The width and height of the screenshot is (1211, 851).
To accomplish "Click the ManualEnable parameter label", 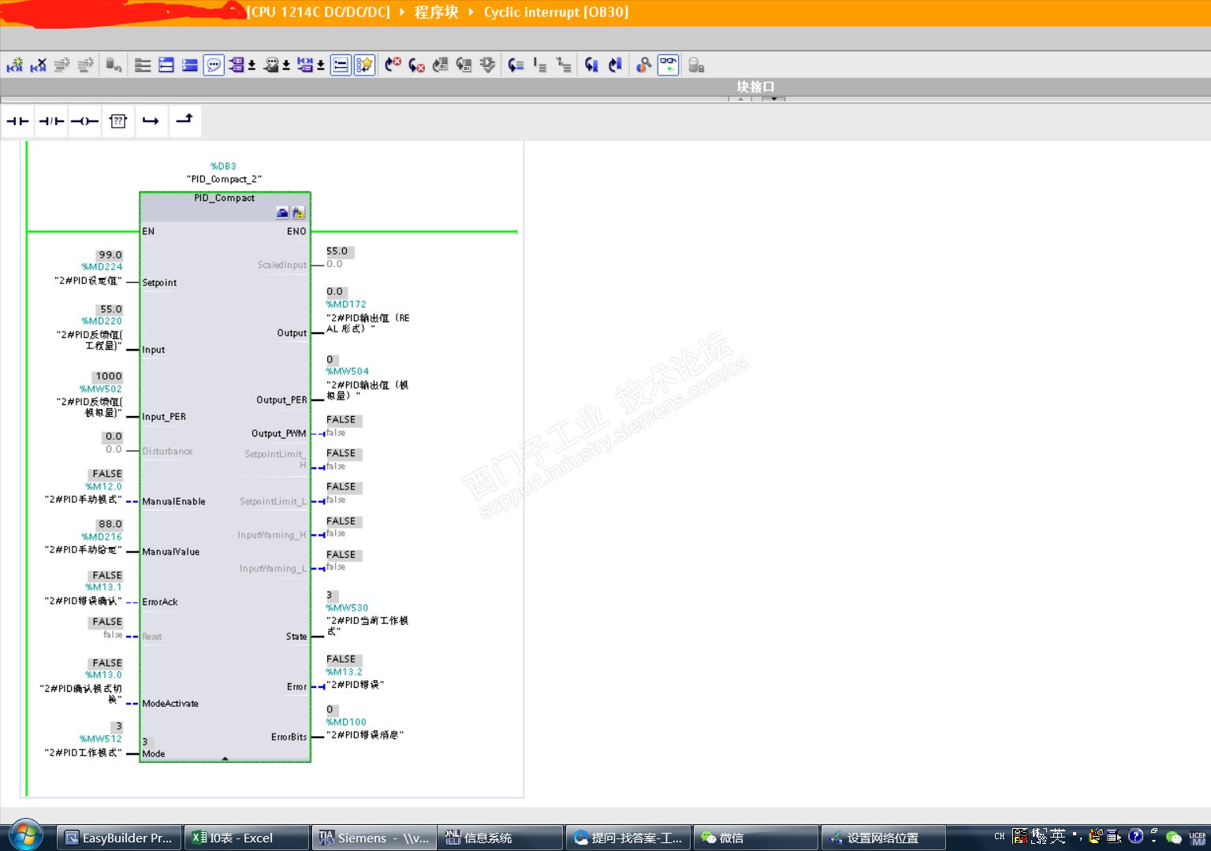I will pos(173,501).
